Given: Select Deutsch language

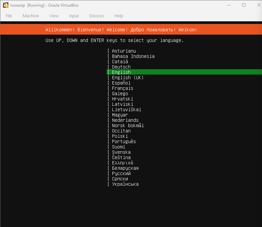Looking at the screenshot, I should (x=121, y=67).
